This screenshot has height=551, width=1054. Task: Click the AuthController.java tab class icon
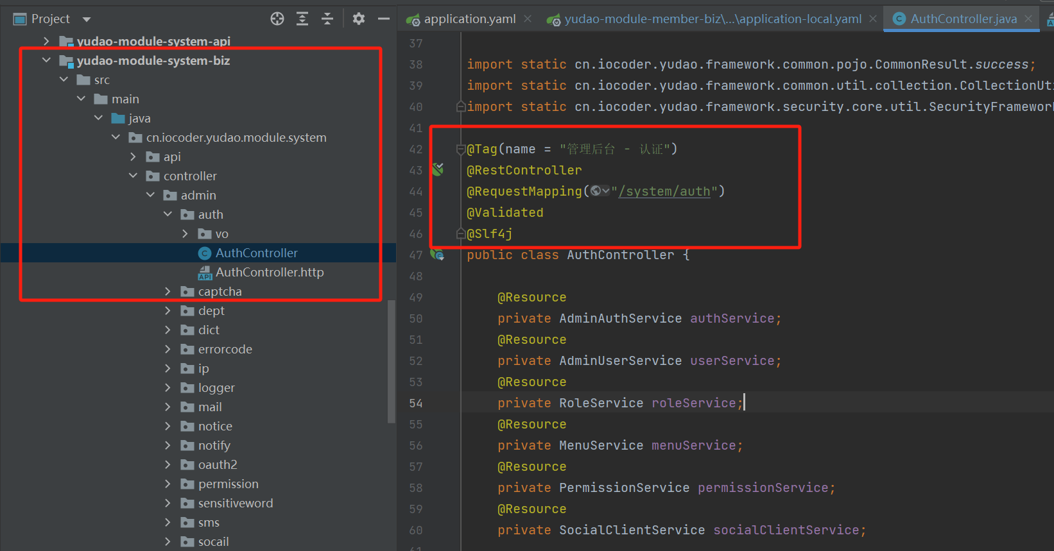[899, 19]
